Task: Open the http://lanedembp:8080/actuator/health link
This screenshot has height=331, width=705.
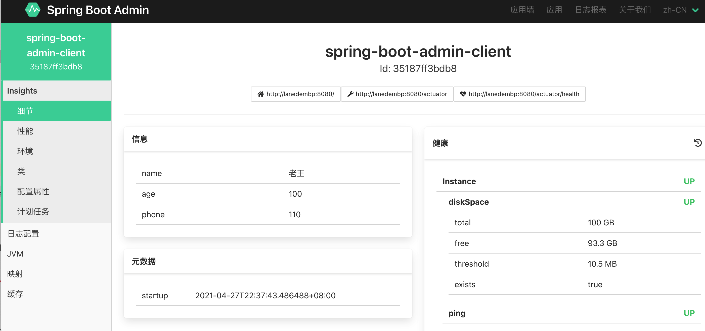Action: pos(519,94)
